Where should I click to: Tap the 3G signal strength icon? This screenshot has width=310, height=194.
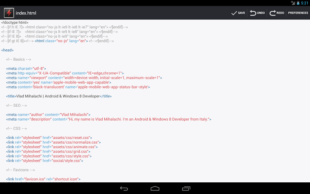[293, 3]
